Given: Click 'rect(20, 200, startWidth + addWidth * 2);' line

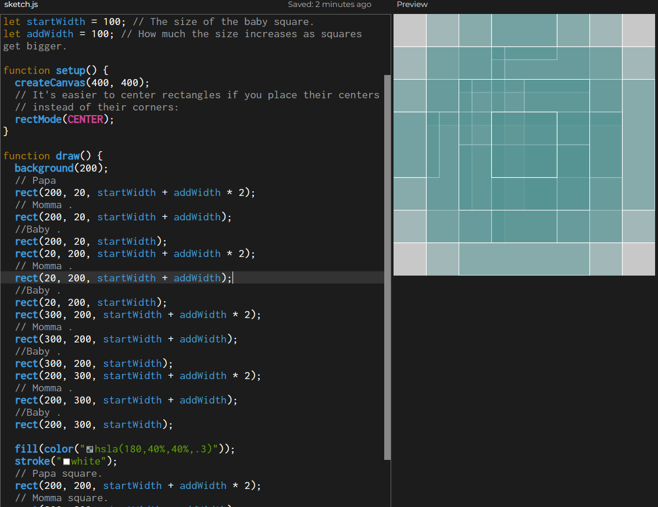Looking at the screenshot, I should pyautogui.click(x=135, y=253).
